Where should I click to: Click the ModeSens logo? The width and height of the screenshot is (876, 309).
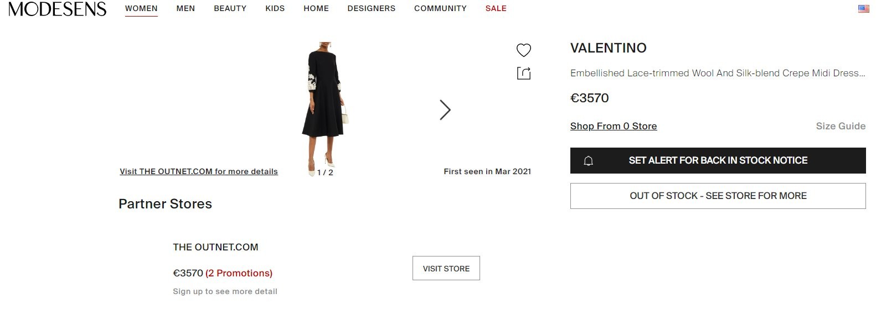57,9
